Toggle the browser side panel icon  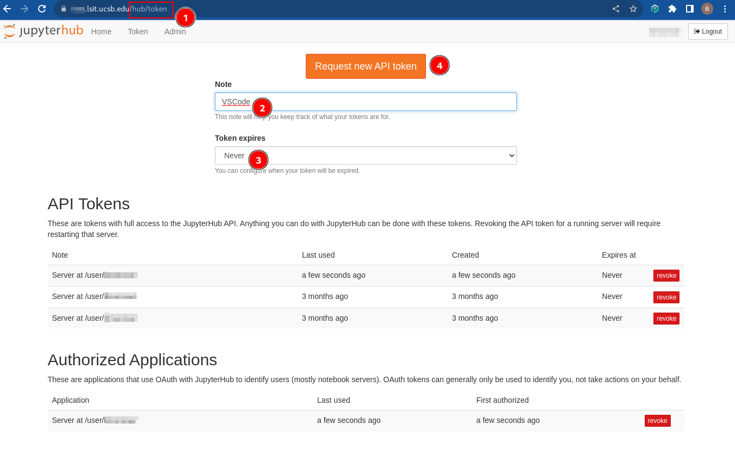point(690,9)
